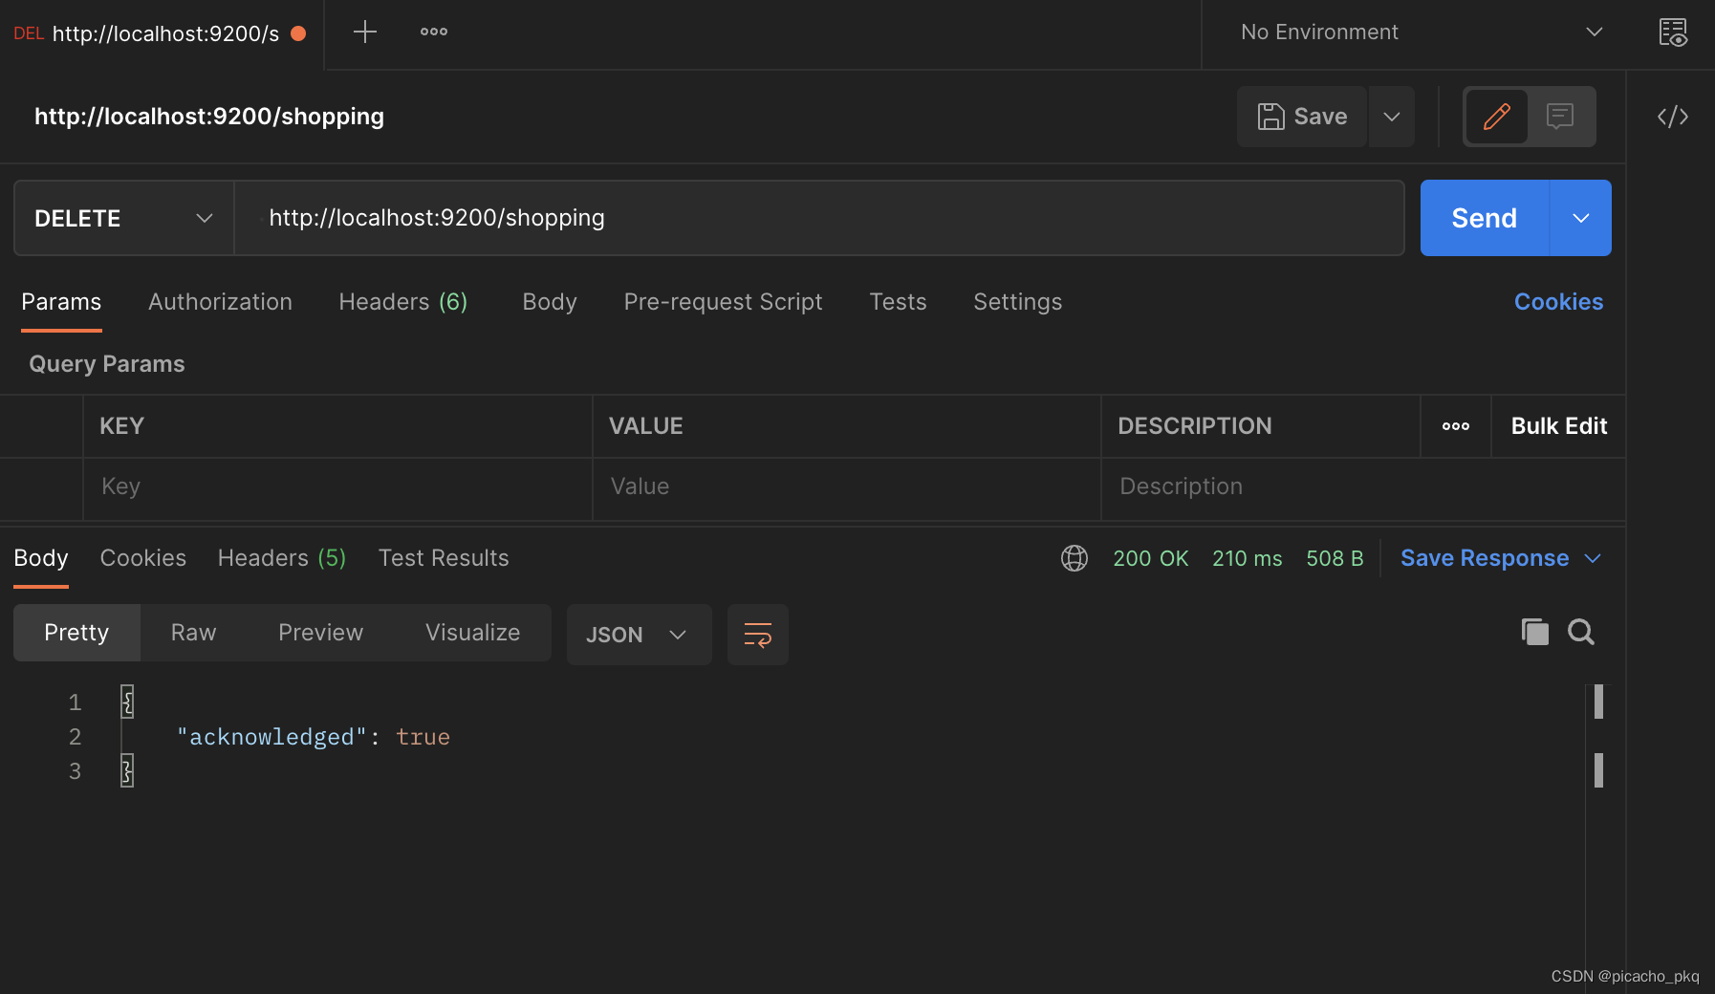Click the request URL input field

[x=818, y=218]
